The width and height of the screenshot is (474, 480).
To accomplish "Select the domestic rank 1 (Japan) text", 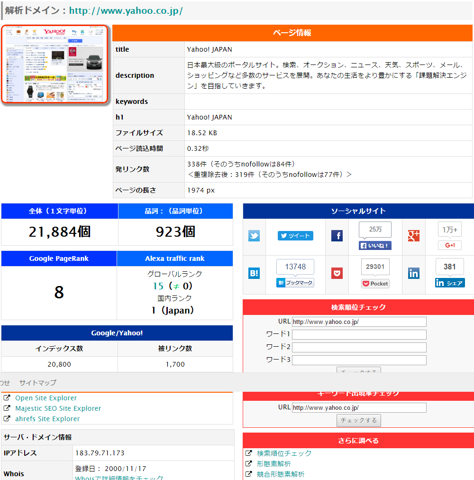I will 173,310.
